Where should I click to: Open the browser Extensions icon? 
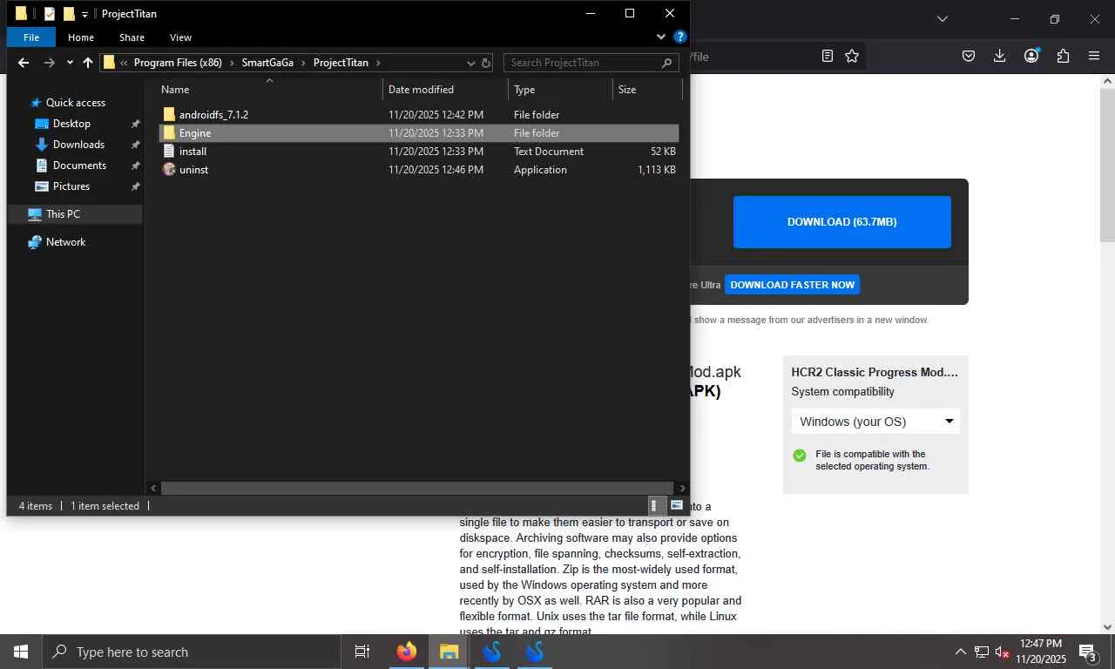click(1063, 56)
